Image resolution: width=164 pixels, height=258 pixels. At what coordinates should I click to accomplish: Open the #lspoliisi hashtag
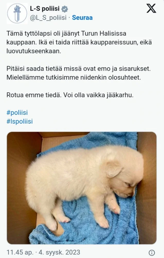tap(20, 122)
